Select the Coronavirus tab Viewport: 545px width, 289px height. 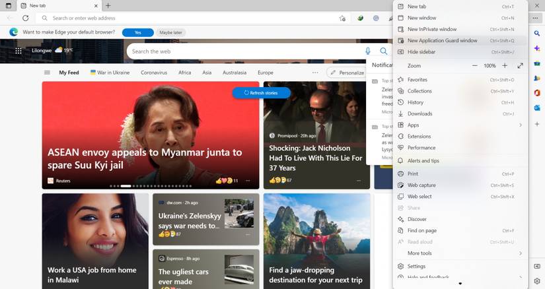(x=154, y=73)
